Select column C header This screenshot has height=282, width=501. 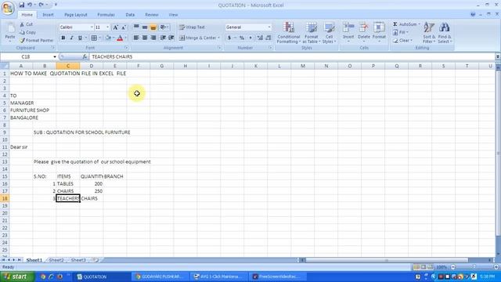68,66
